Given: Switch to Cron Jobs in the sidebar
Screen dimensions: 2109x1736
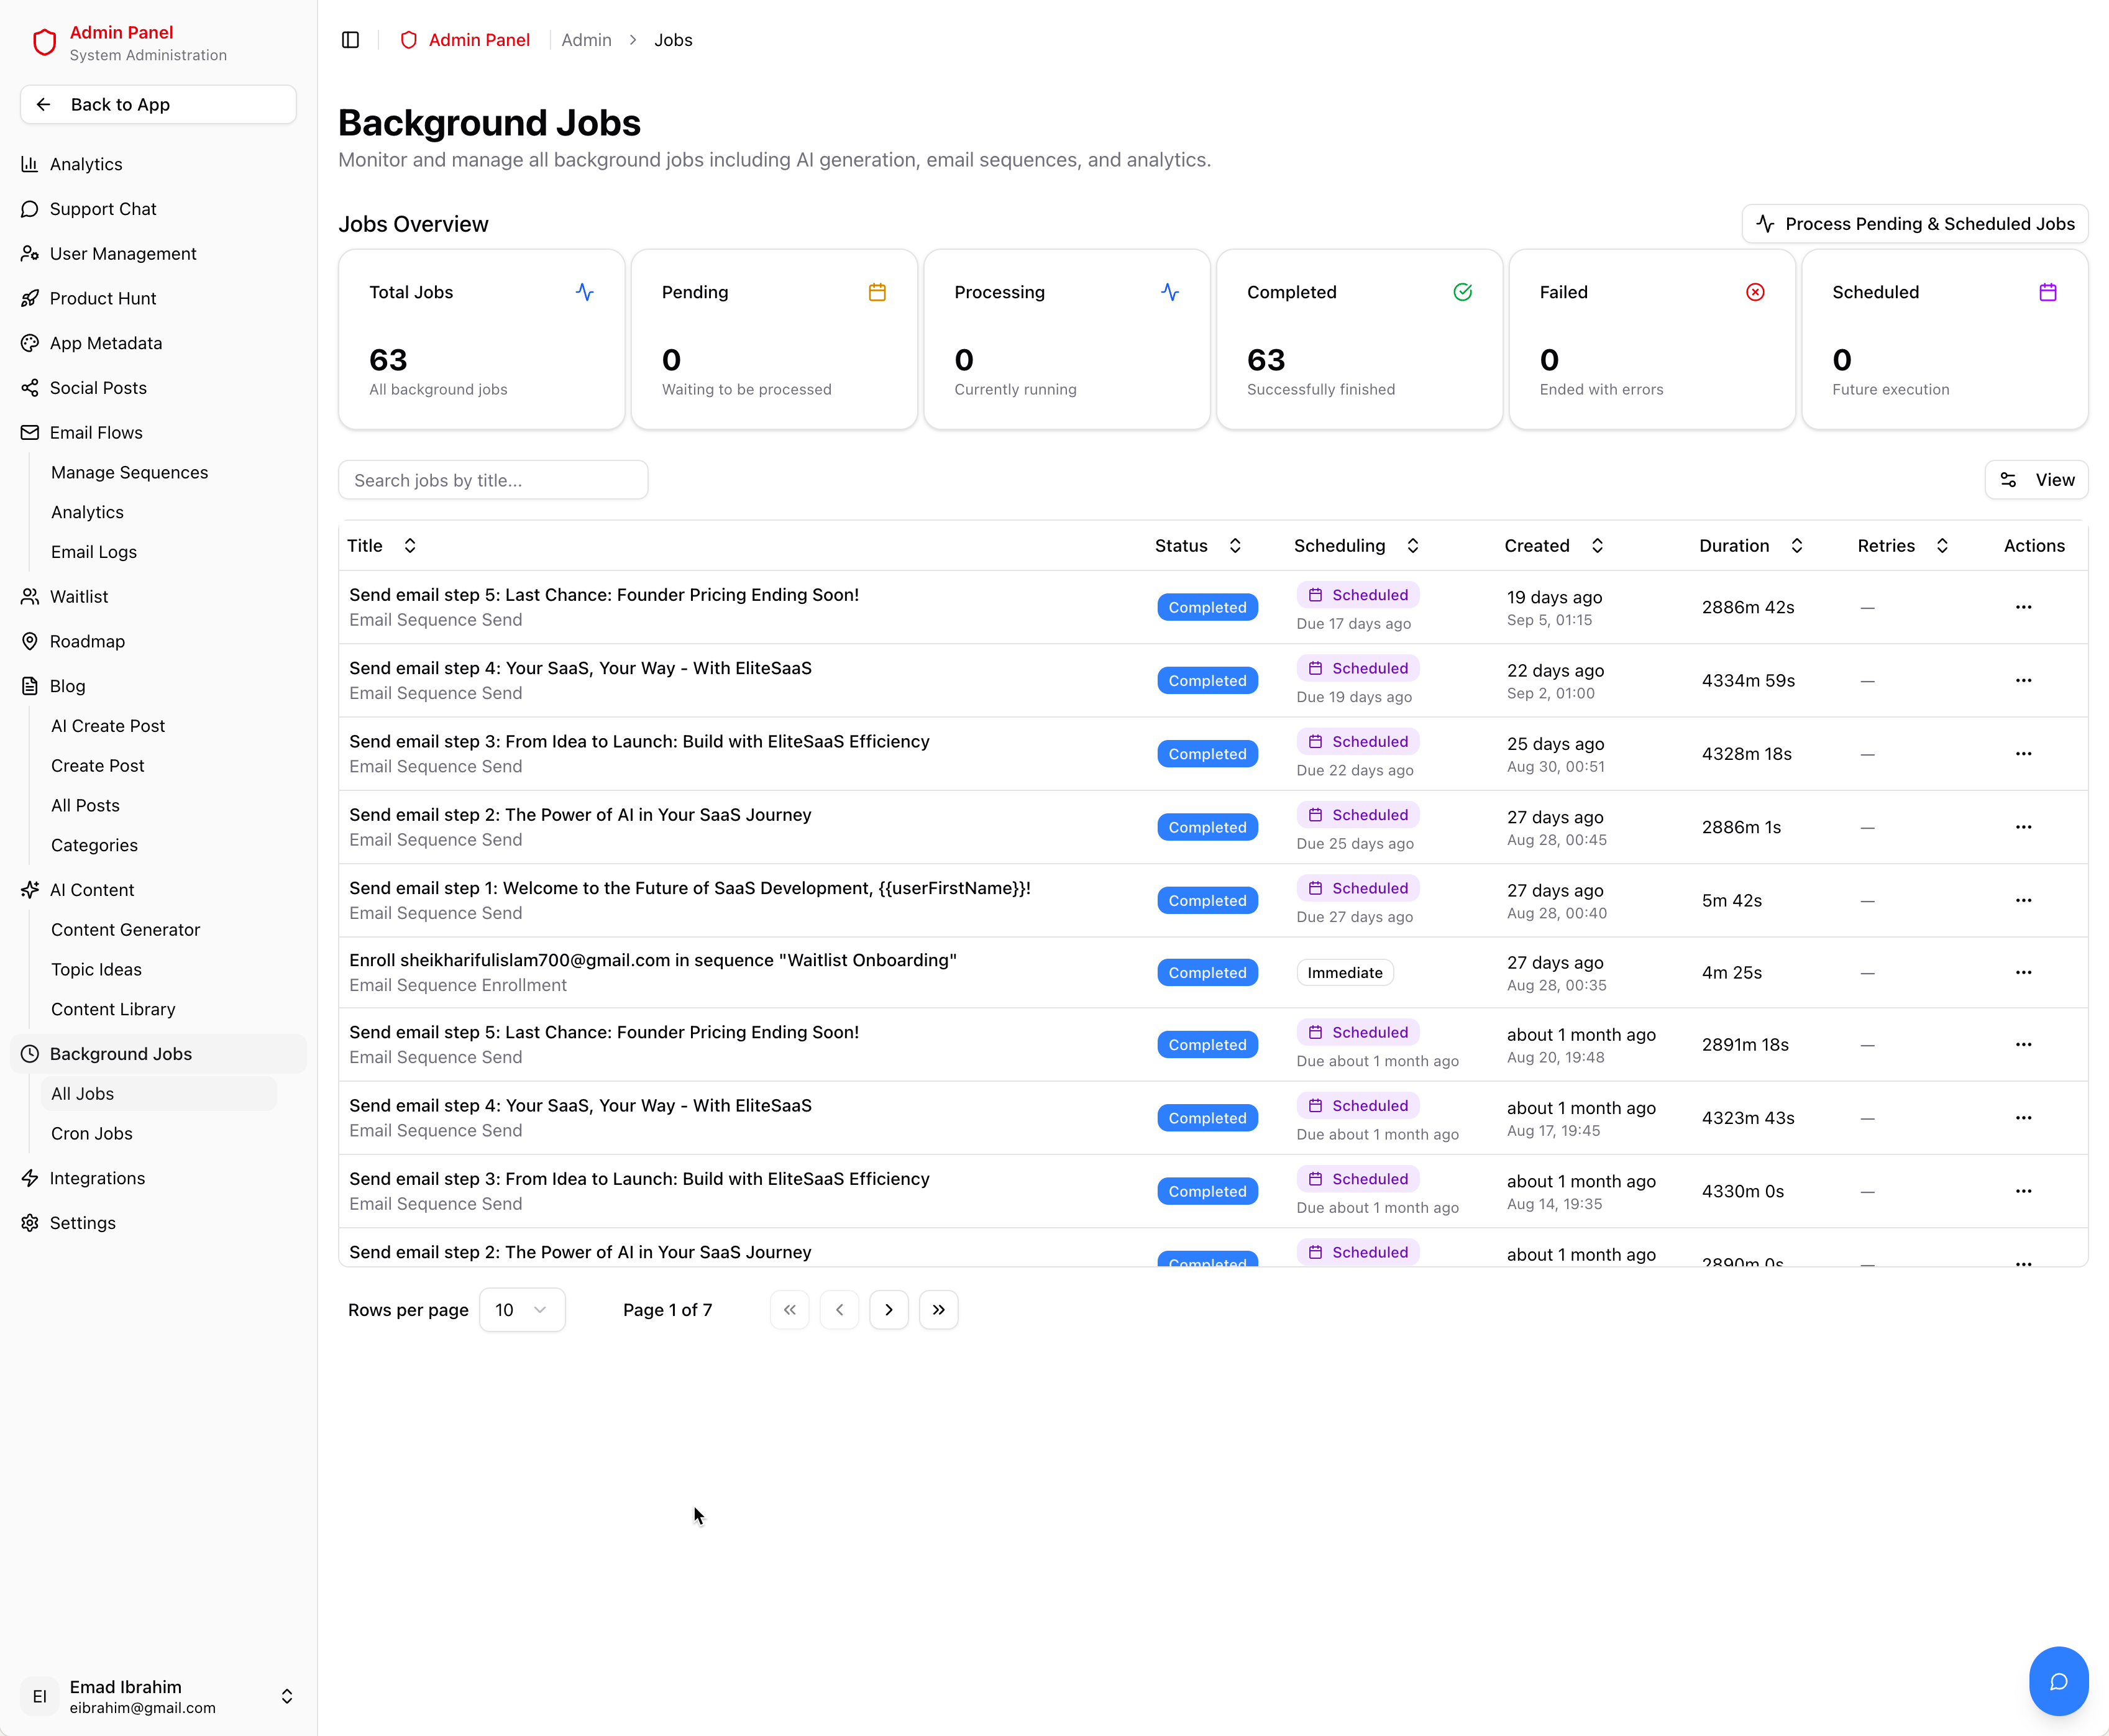Looking at the screenshot, I should 91,1133.
